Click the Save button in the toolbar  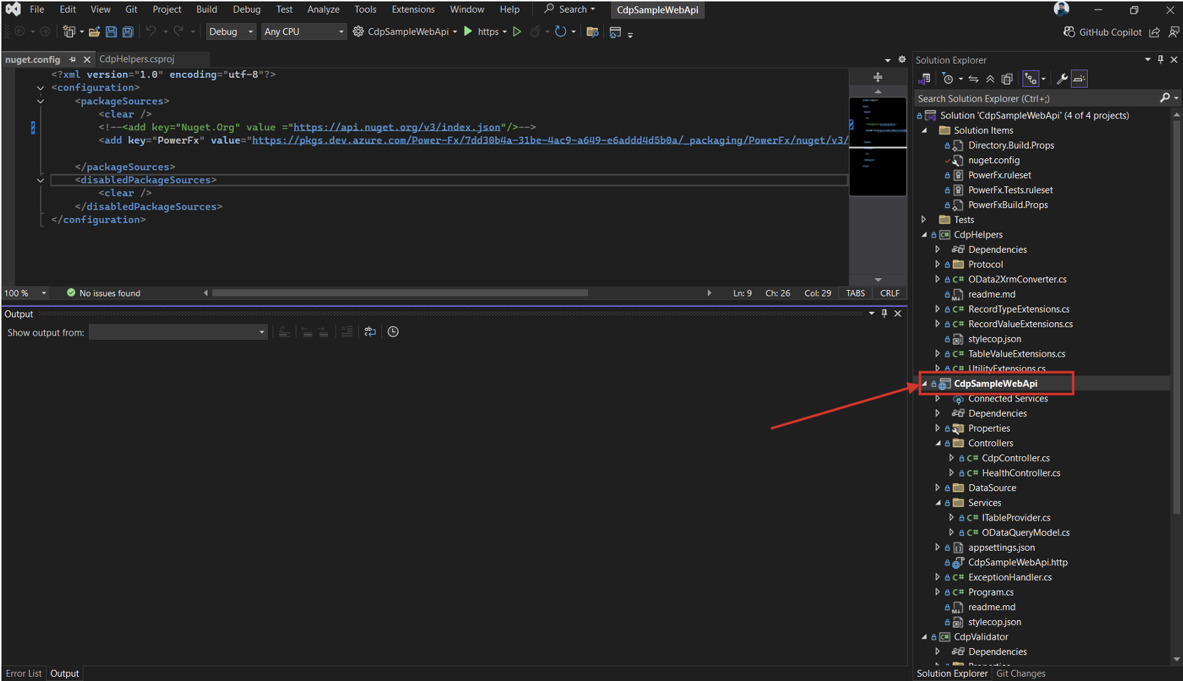111,32
